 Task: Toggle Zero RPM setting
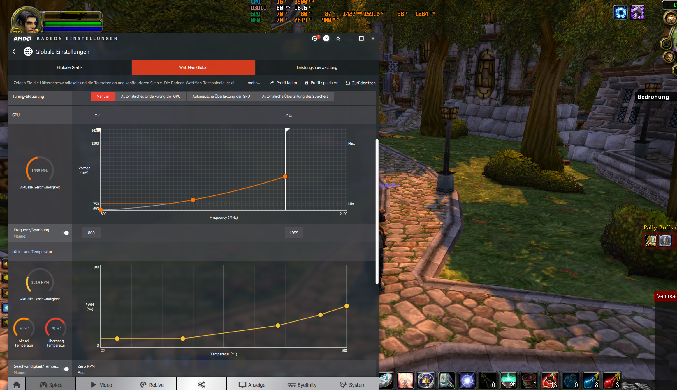[86, 369]
